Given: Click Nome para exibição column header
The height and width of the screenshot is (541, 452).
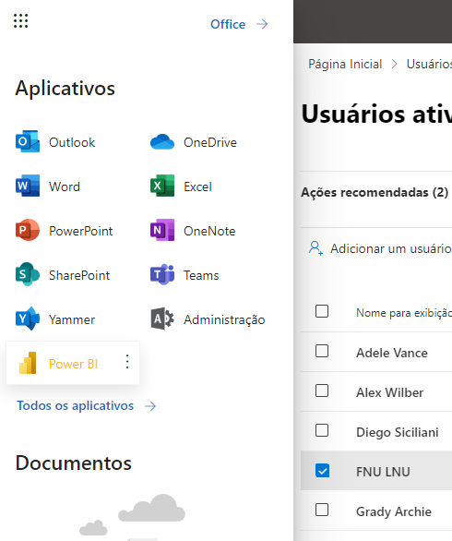Looking at the screenshot, I should [404, 313].
